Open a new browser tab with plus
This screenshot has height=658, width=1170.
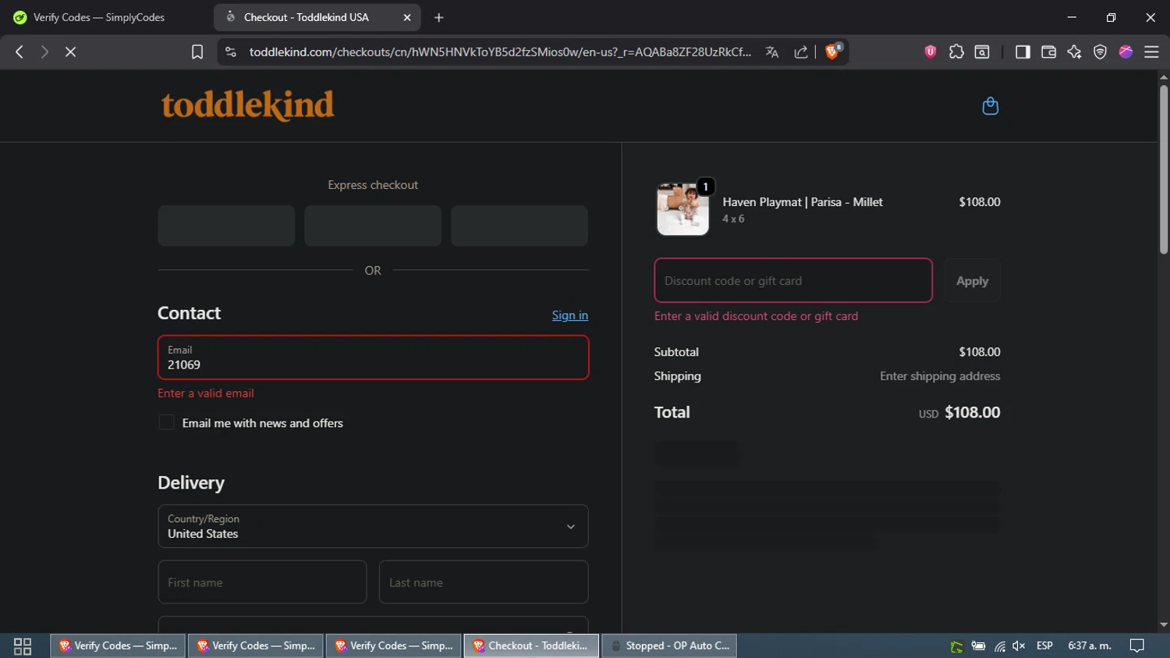pos(439,17)
